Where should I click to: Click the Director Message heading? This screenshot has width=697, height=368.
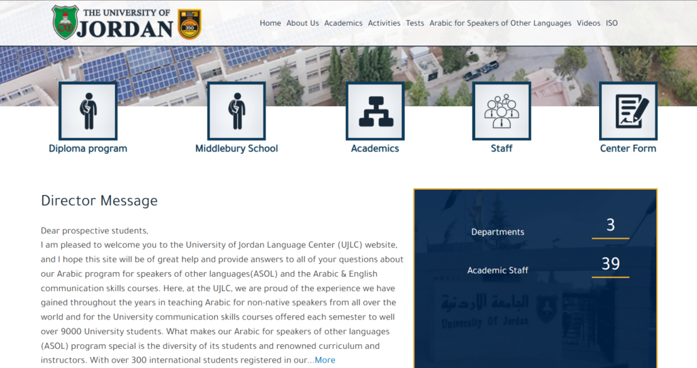99,201
